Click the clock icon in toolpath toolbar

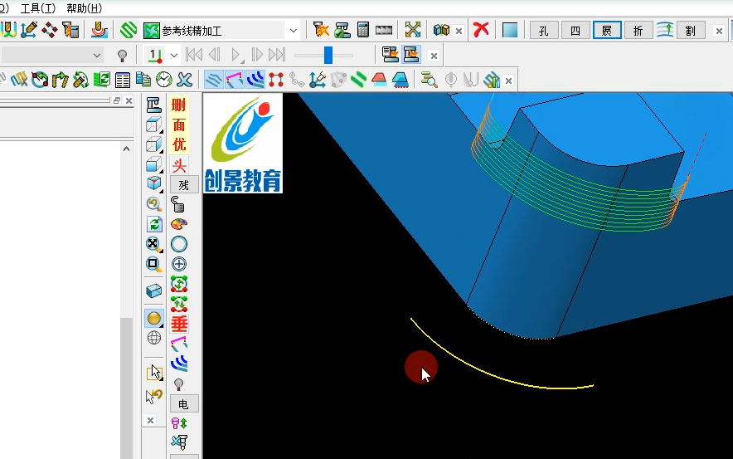coord(163,80)
